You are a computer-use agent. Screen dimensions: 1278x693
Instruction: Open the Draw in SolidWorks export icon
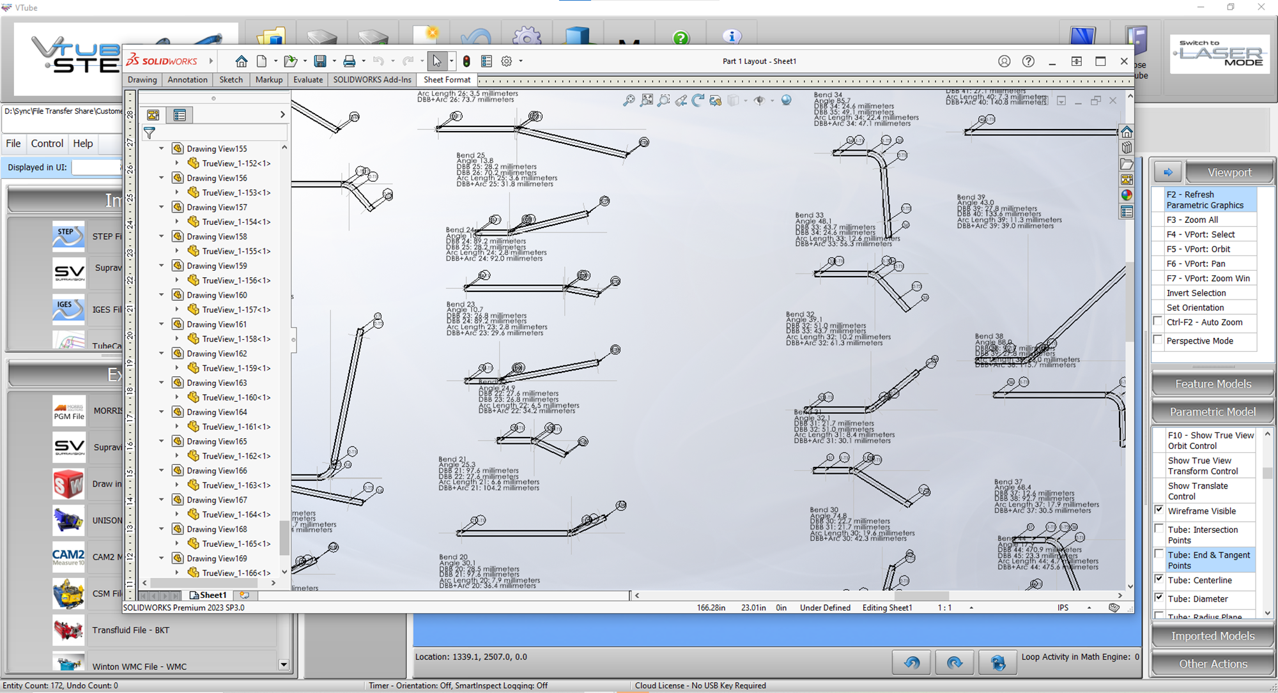(x=68, y=484)
